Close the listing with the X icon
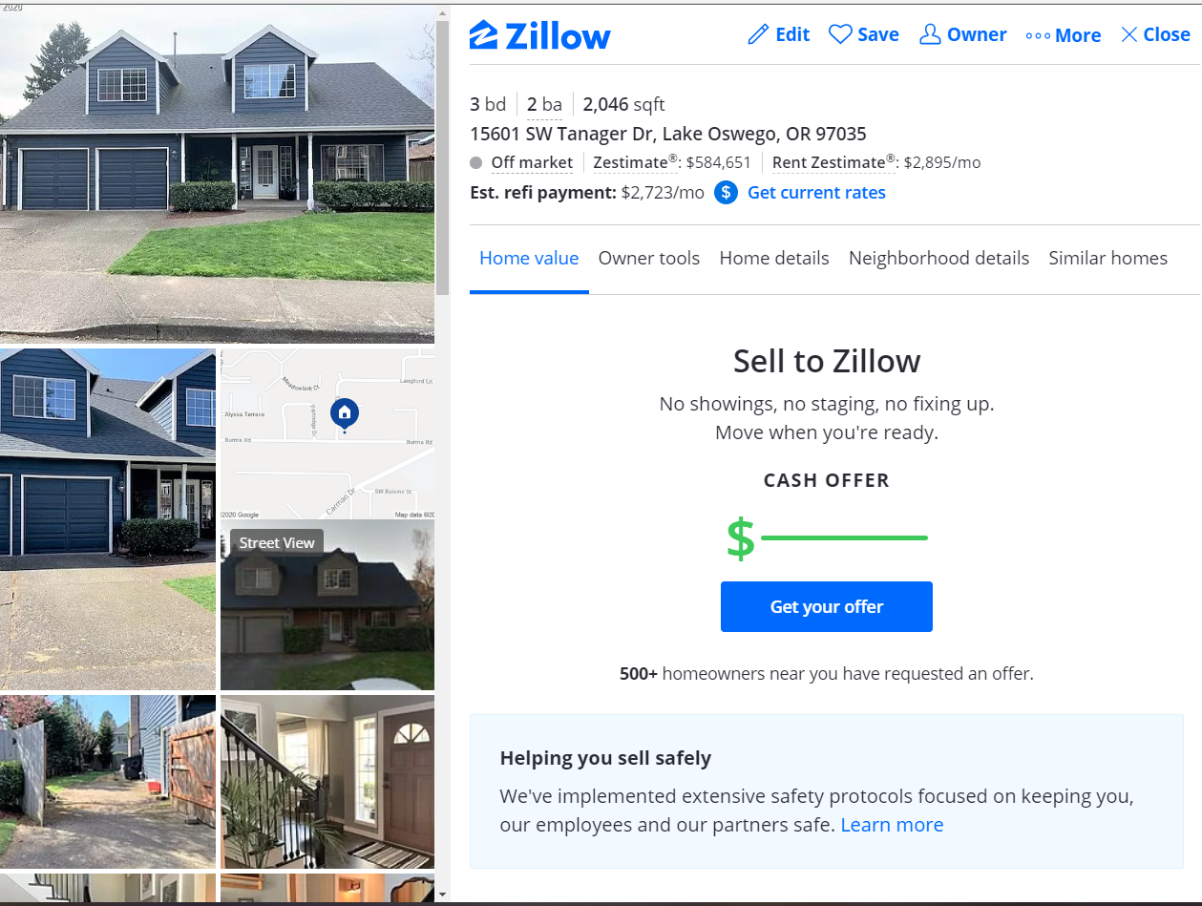 point(1129,35)
